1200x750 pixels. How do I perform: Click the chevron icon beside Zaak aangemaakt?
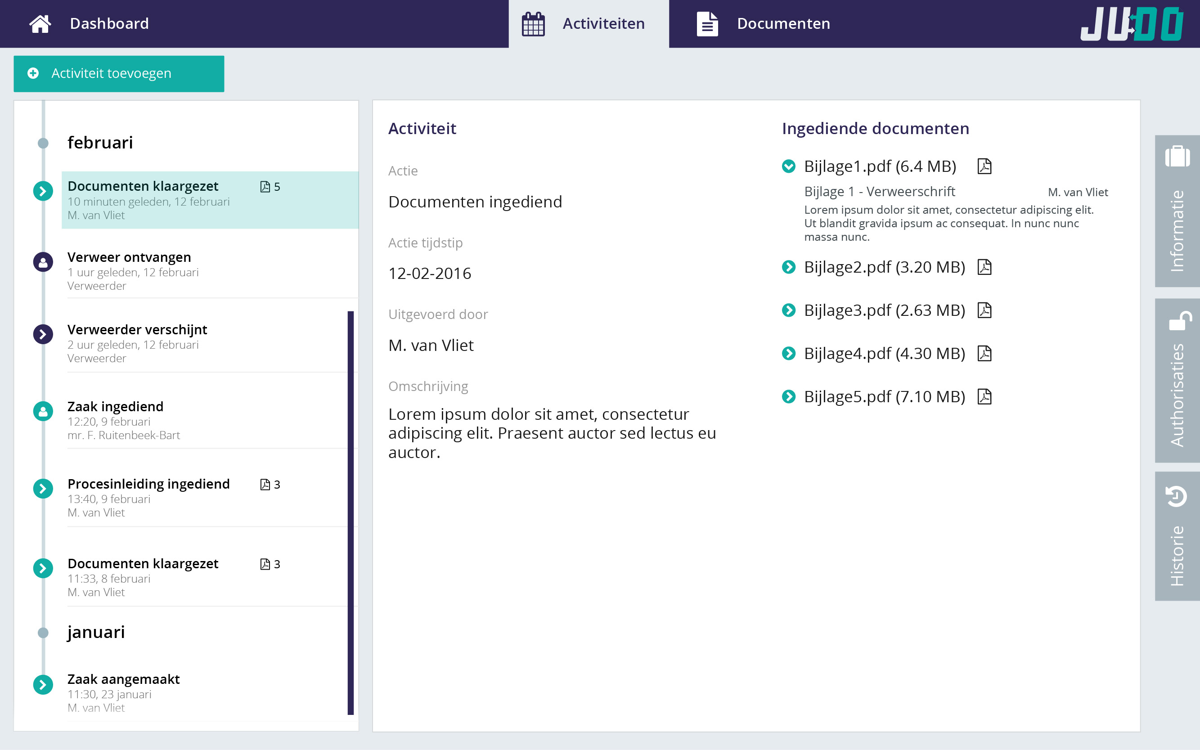tap(43, 685)
